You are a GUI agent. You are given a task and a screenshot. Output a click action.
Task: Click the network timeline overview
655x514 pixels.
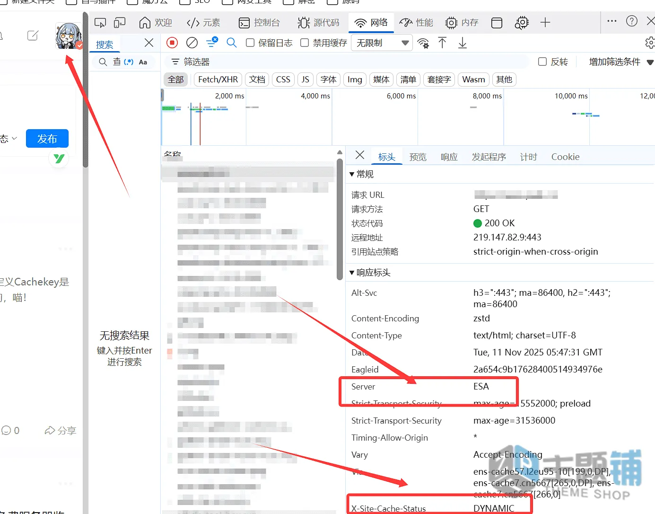point(408,117)
